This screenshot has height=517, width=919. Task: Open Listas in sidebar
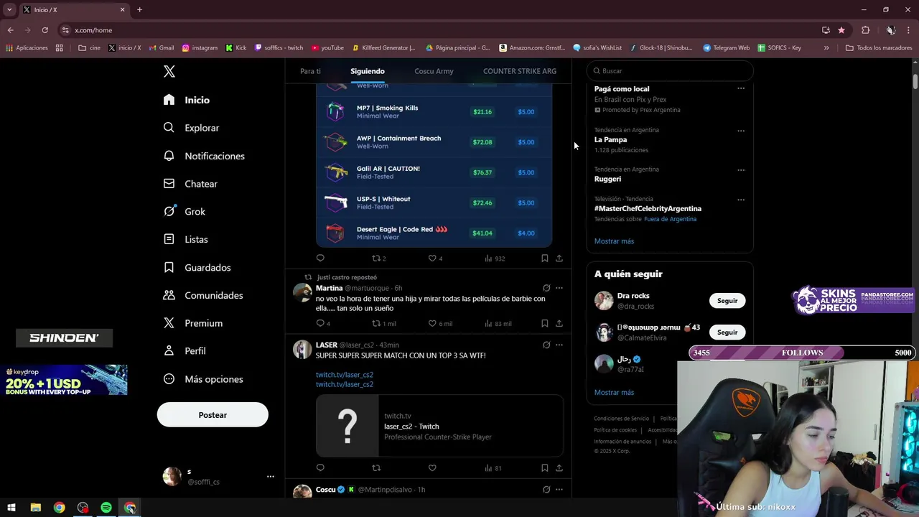185,239
